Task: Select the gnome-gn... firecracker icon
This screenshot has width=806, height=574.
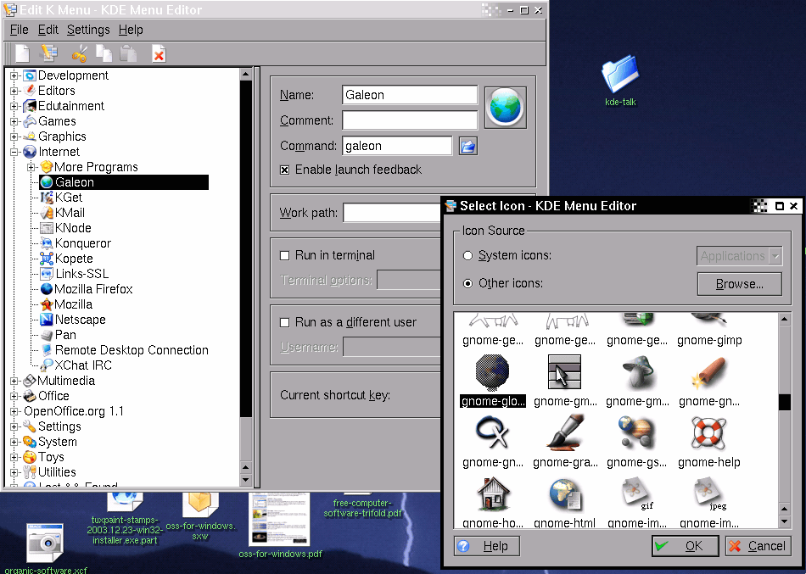Action: pyautogui.click(x=709, y=381)
